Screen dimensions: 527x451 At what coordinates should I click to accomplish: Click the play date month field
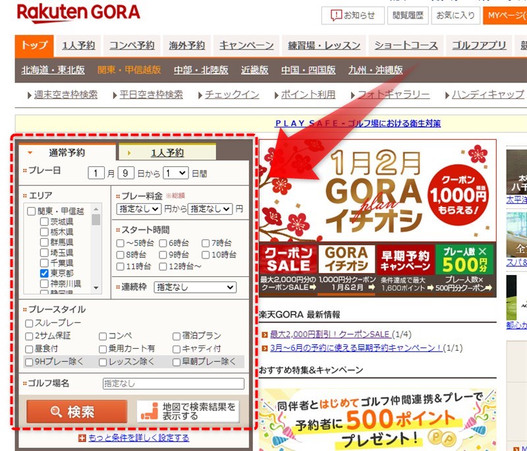pos(96,173)
